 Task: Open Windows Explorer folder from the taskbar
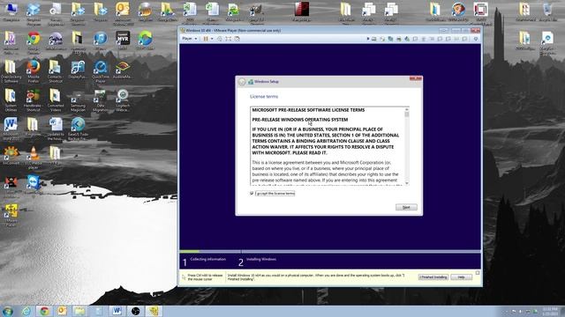79,311
